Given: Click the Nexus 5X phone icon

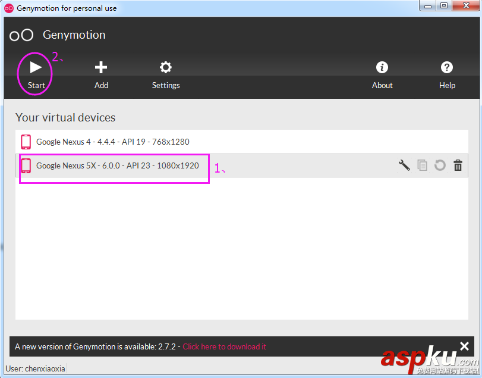Looking at the screenshot, I should tap(26, 165).
